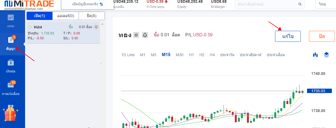Click the แก้ไข edit position button
Viewport: 336px width, 128px height.
click(x=287, y=36)
